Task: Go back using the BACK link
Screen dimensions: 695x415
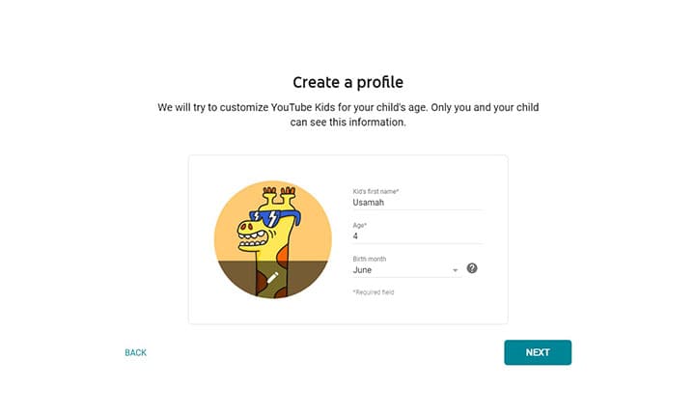Action: click(x=136, y=353)
